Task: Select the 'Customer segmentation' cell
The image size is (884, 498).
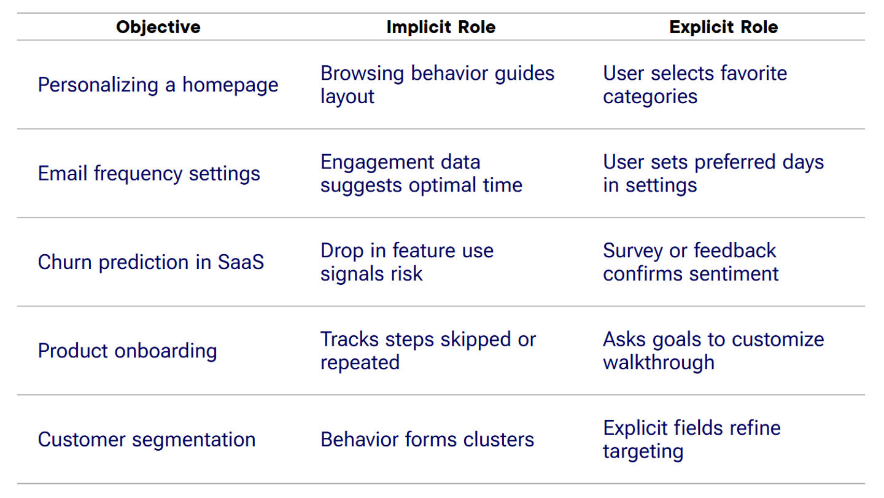Action: pos(146,440)
